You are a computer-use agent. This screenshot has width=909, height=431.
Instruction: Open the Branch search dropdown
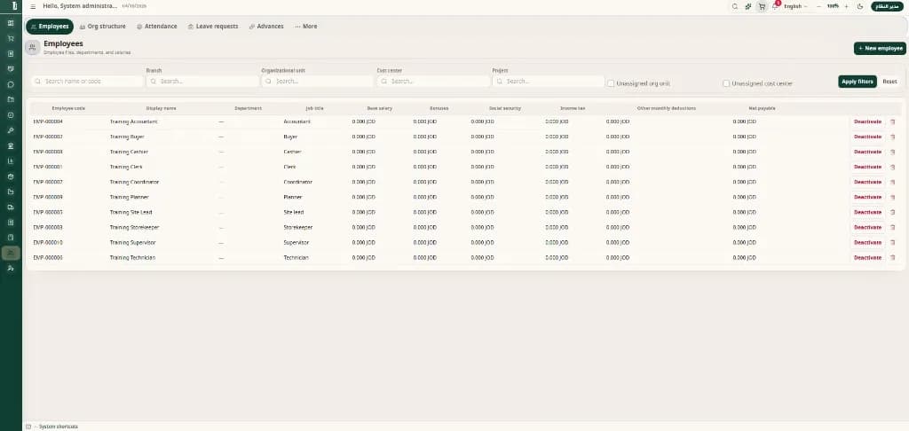202,81
